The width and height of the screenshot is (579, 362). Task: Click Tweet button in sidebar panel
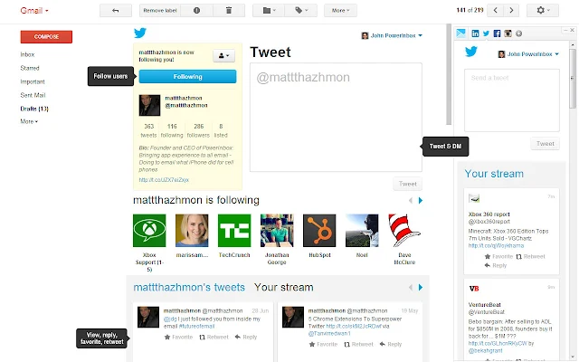tap(545, 143)
